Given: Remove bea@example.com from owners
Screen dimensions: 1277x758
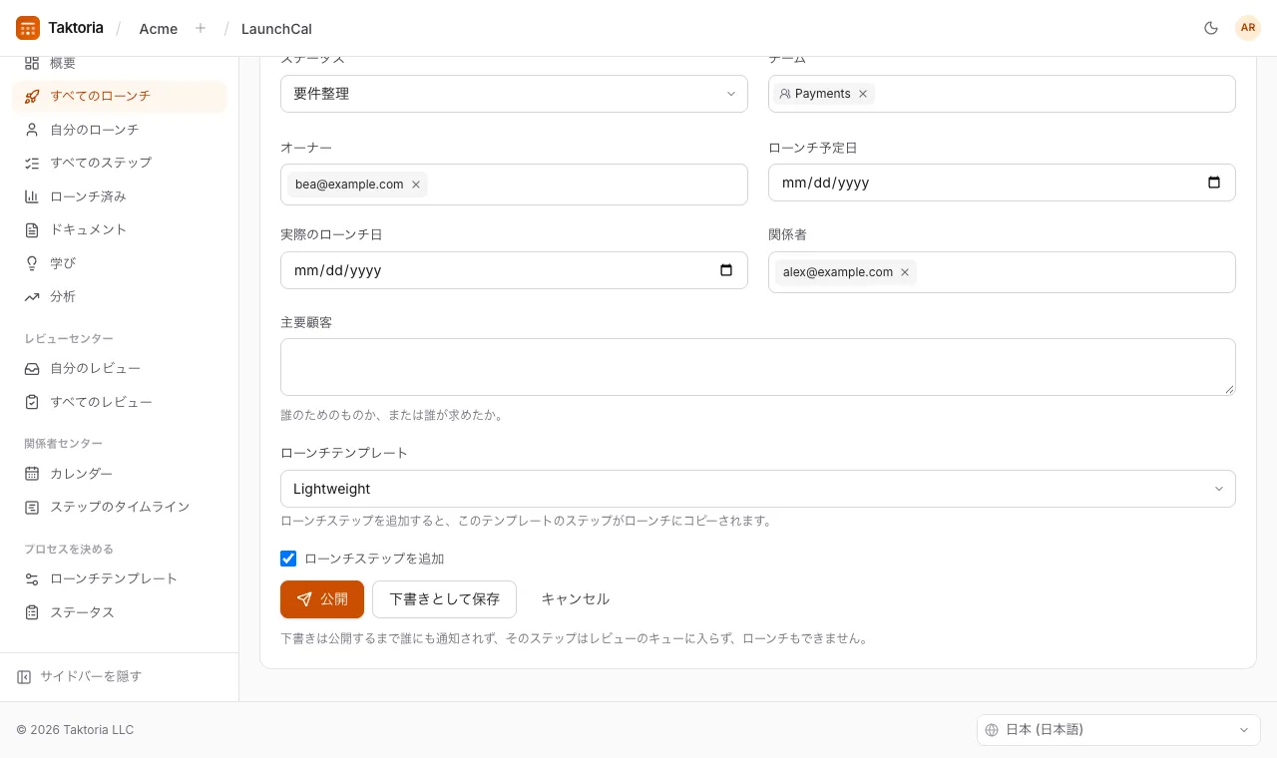Looking at the screenshot, I should (416, 185).
